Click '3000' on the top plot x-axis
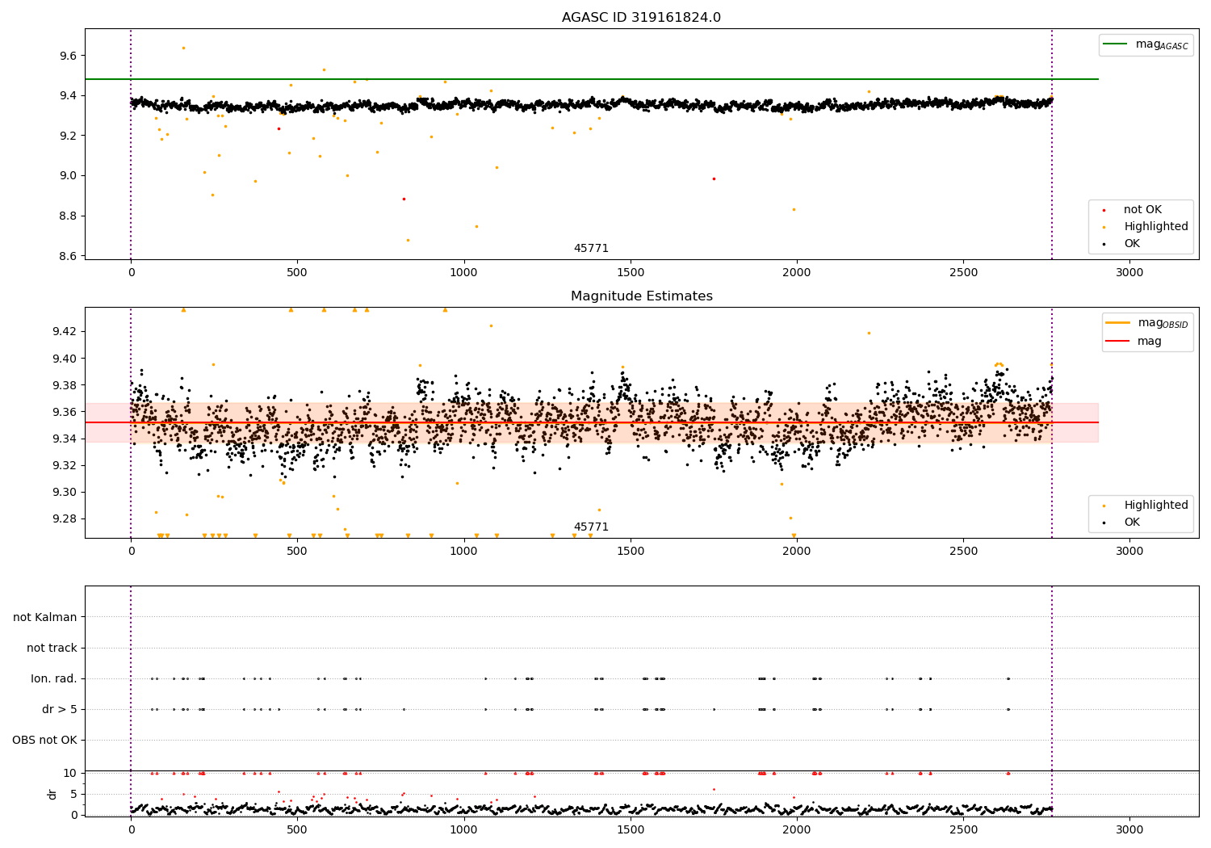The width and height of the screenshot is (1211, 848). (x=1129, y=273)
